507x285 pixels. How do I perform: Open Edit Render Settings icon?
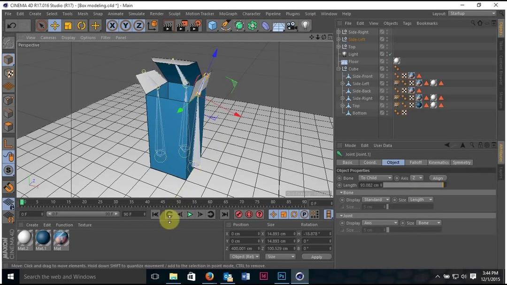point(195,25)
